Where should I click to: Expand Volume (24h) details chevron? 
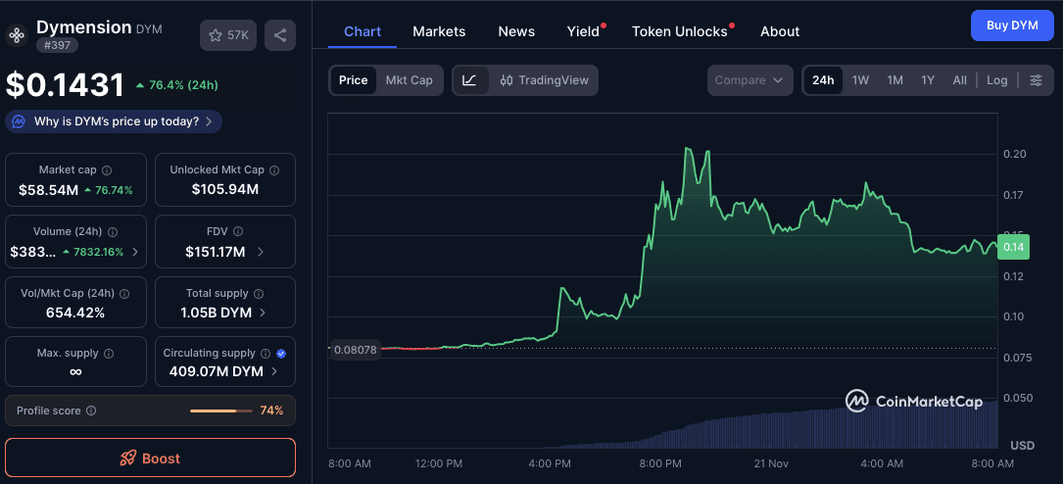click(135, 252)
